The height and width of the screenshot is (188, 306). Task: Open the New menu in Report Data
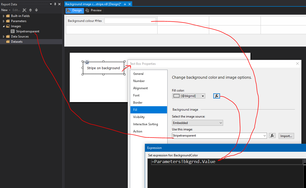pos(6,10)
